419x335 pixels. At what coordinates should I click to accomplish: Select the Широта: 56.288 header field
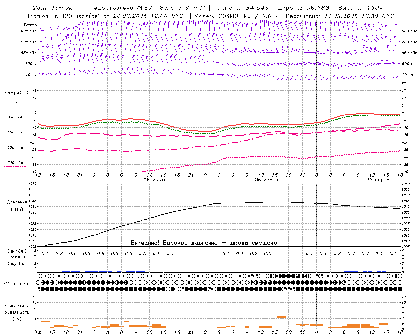[x=303, y=8]
